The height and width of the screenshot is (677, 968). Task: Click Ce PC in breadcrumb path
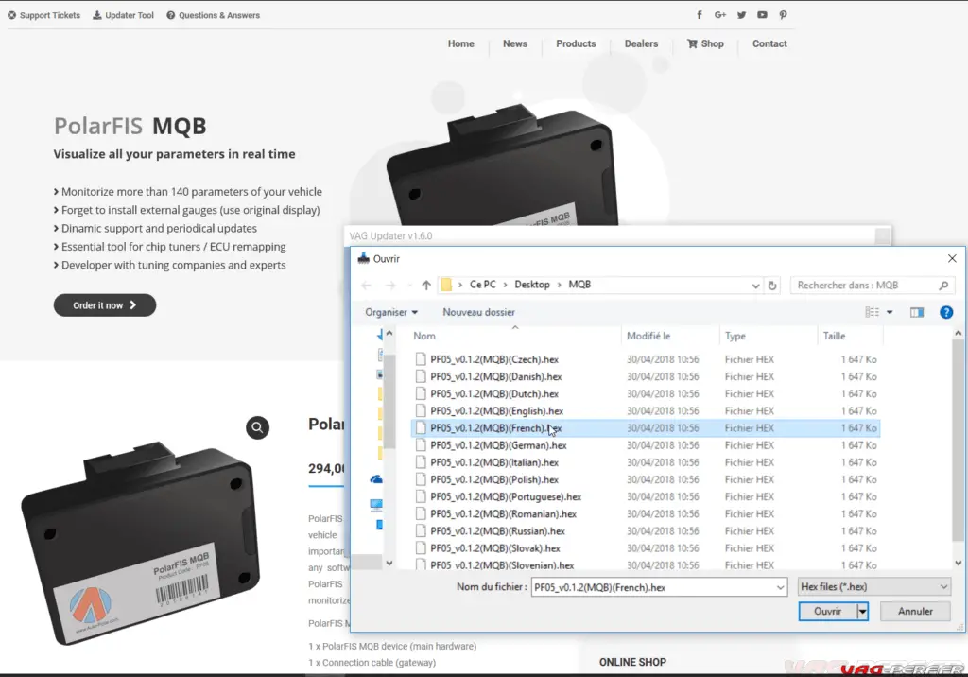[483, 285]
